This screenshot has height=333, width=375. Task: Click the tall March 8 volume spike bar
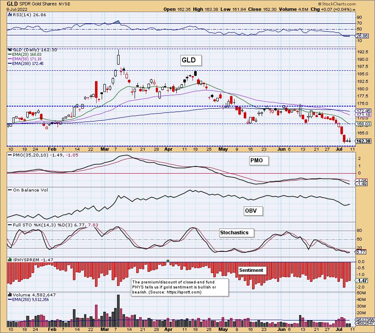[118, 311]
